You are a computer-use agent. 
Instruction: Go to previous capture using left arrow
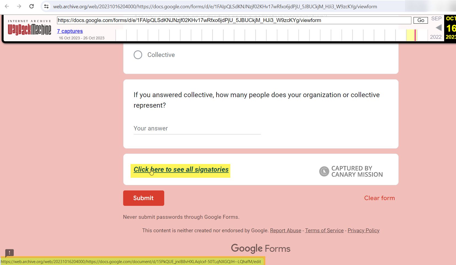click(439, 28)
